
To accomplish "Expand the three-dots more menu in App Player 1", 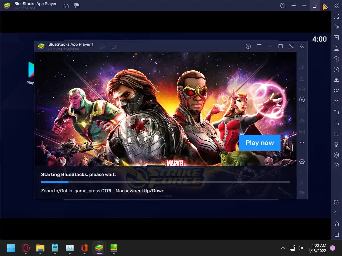I will (302, 142).
